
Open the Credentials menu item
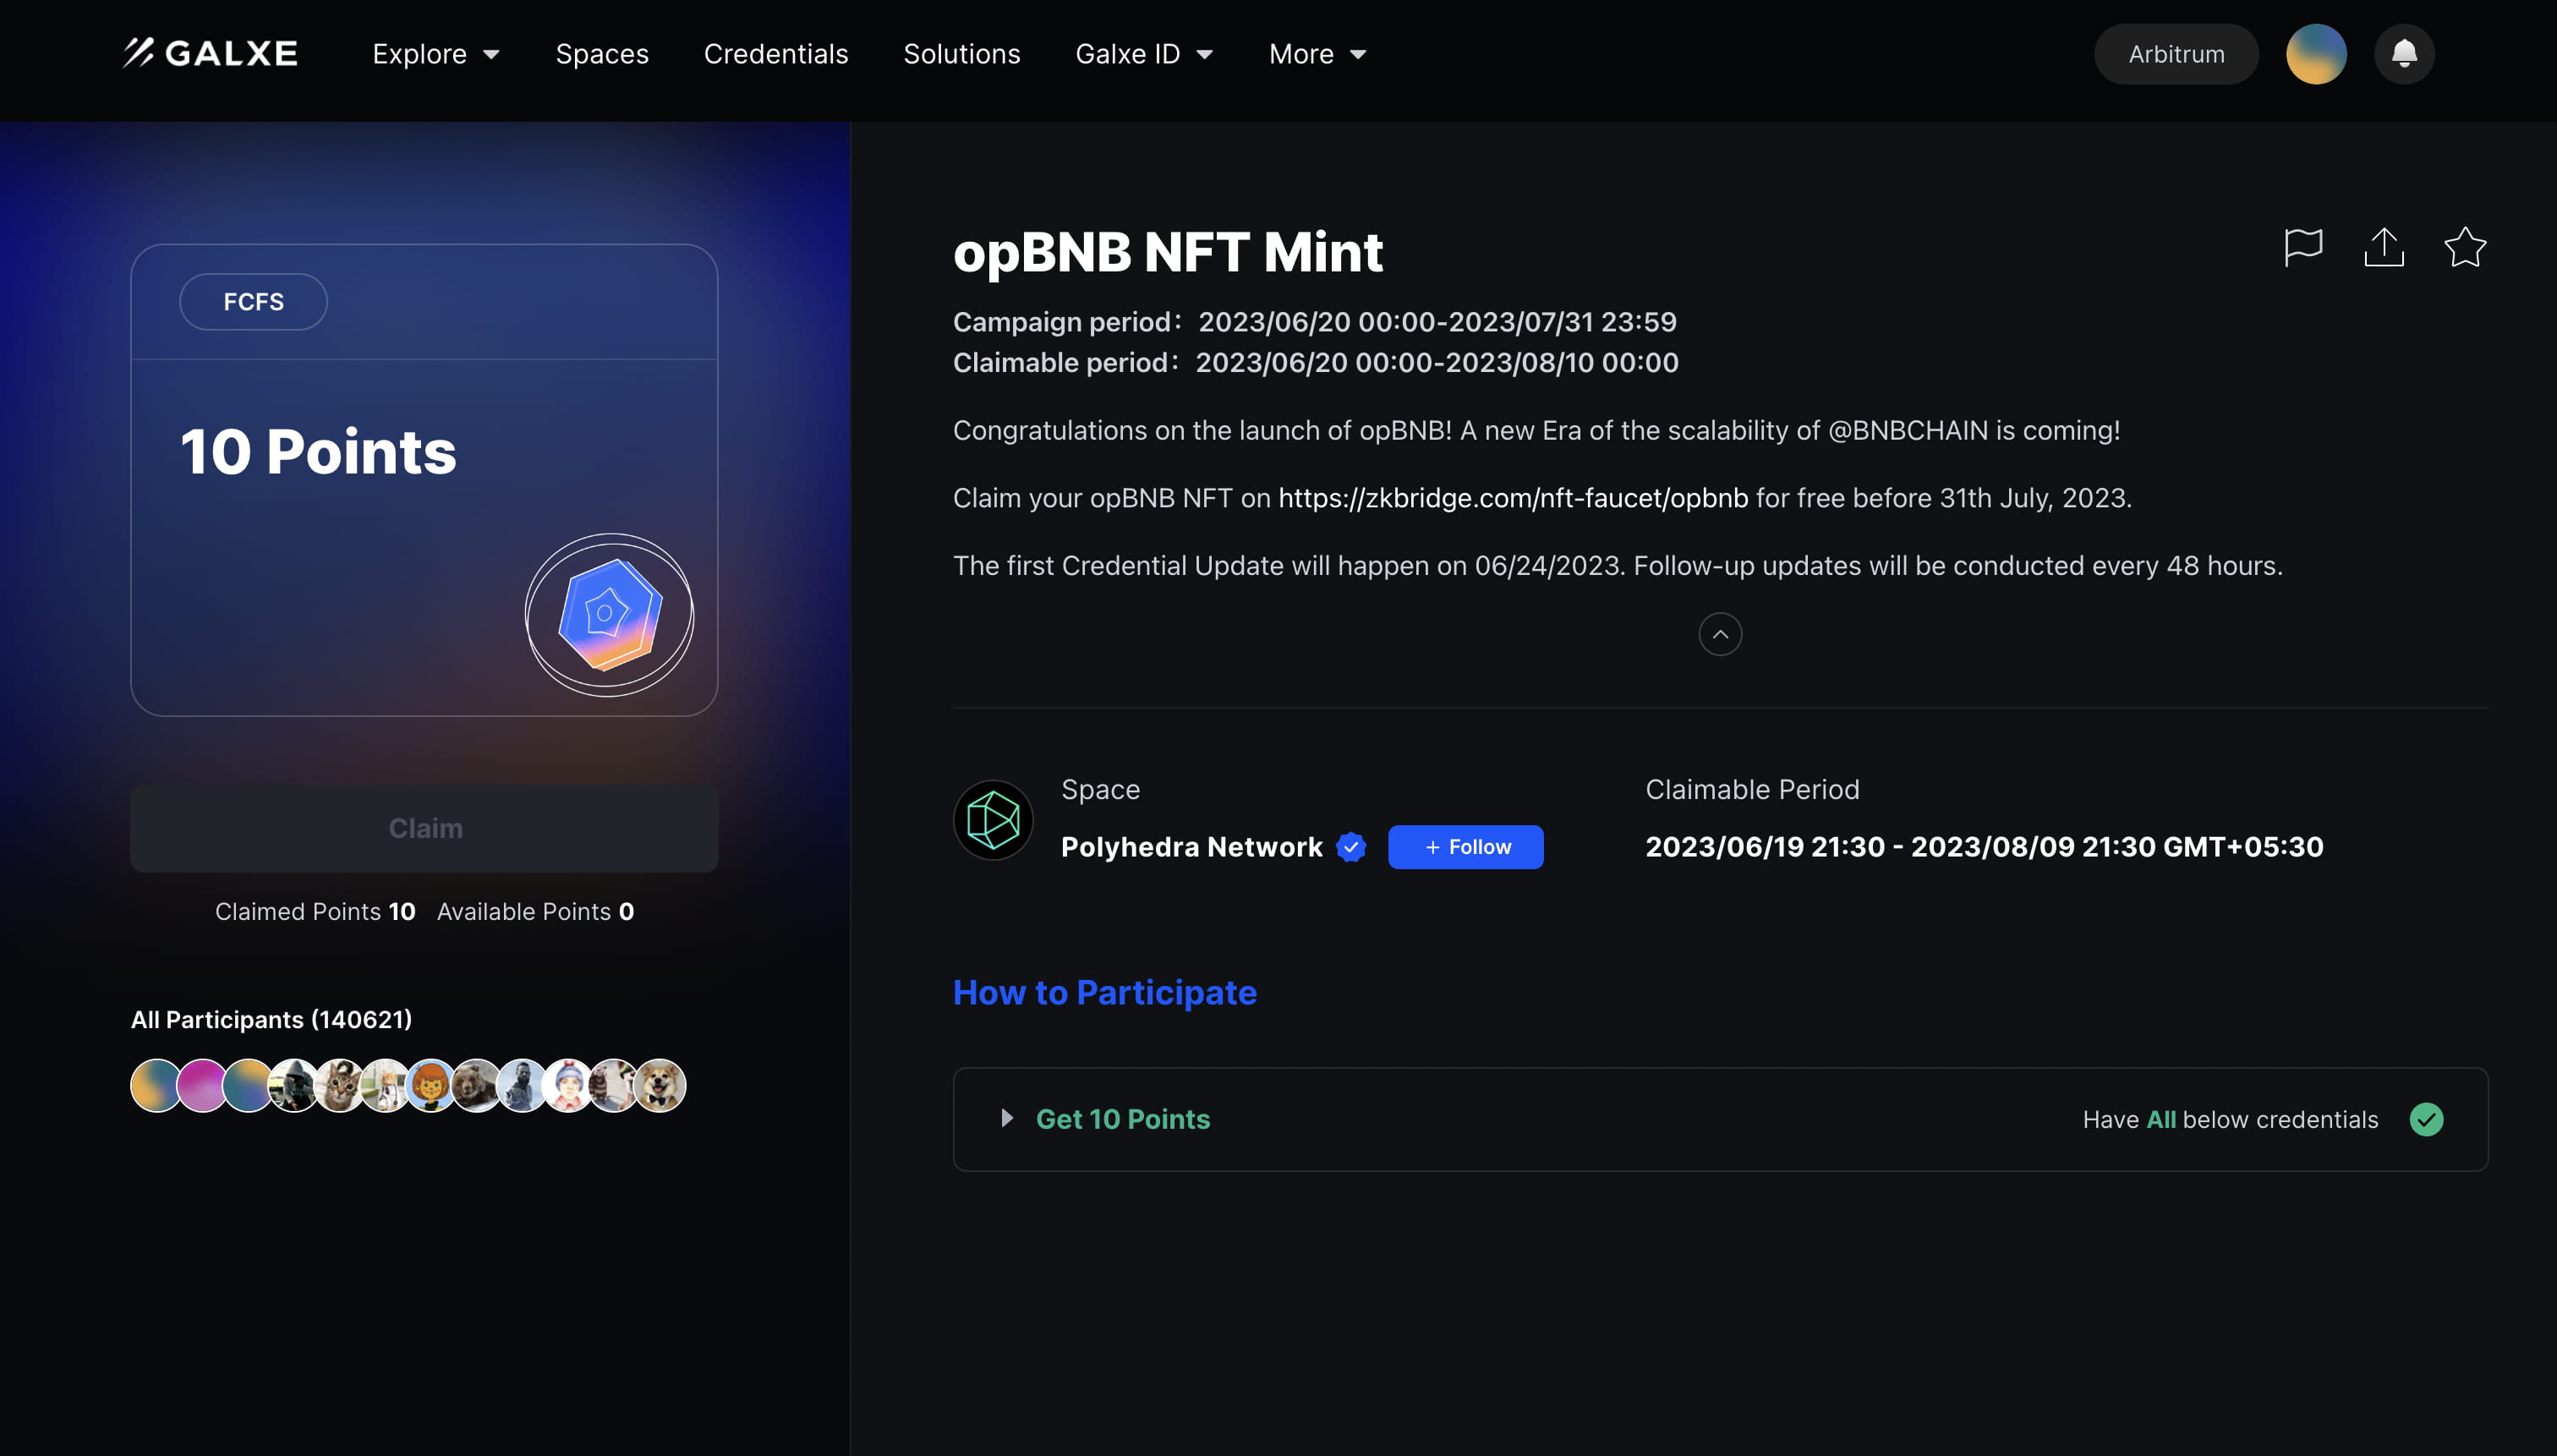point(775,54)
